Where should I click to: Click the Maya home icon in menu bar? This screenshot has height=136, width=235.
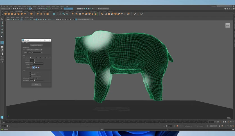[x=1, y=6]
